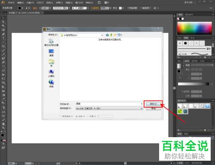Open the 保存类型 format dropdown
This screenshot has width=215, height=165.
109,108
